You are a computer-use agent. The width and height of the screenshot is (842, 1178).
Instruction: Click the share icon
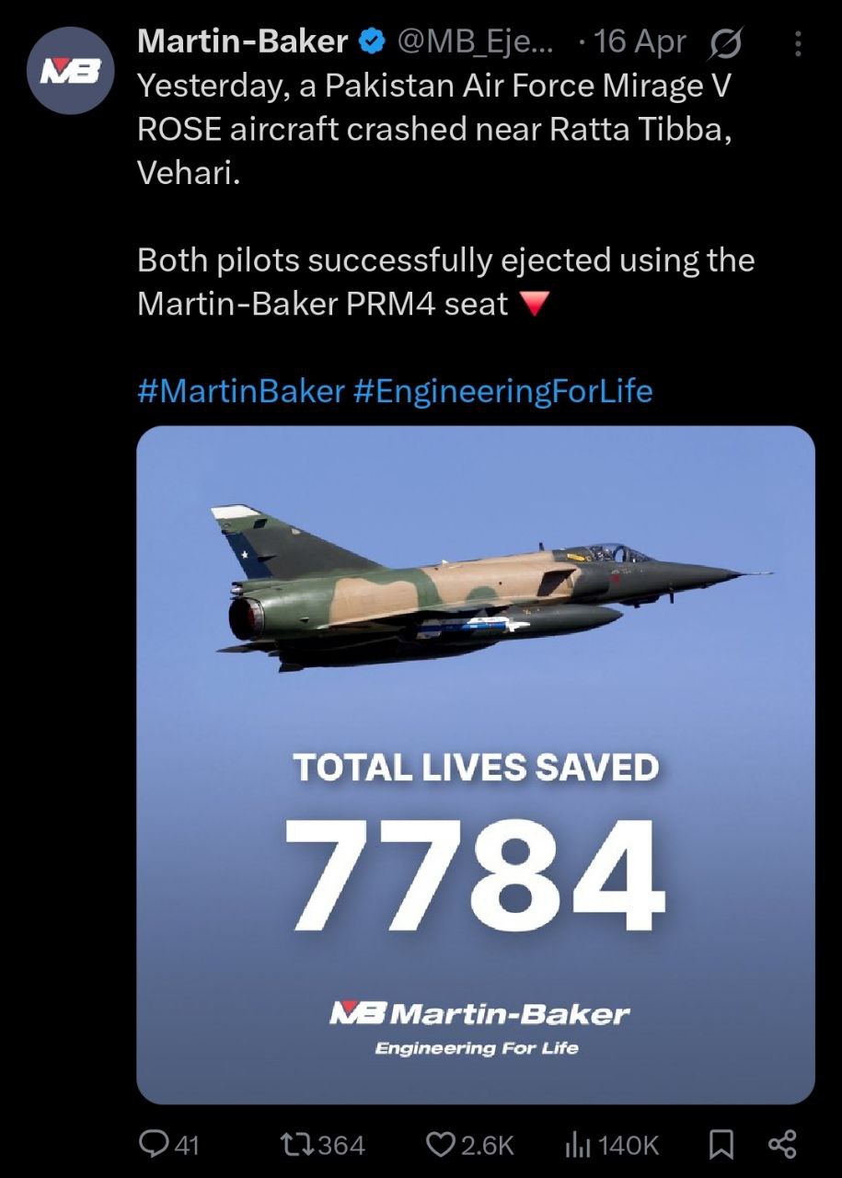click(x=781, y=1144)
